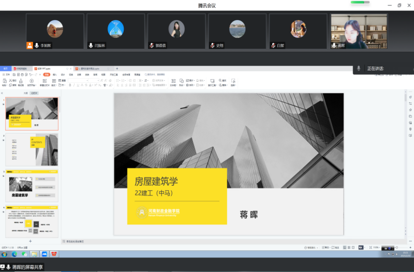Click the add slide plus button below thumbnails
414x272 pixels.
click(x=30, y=241)
